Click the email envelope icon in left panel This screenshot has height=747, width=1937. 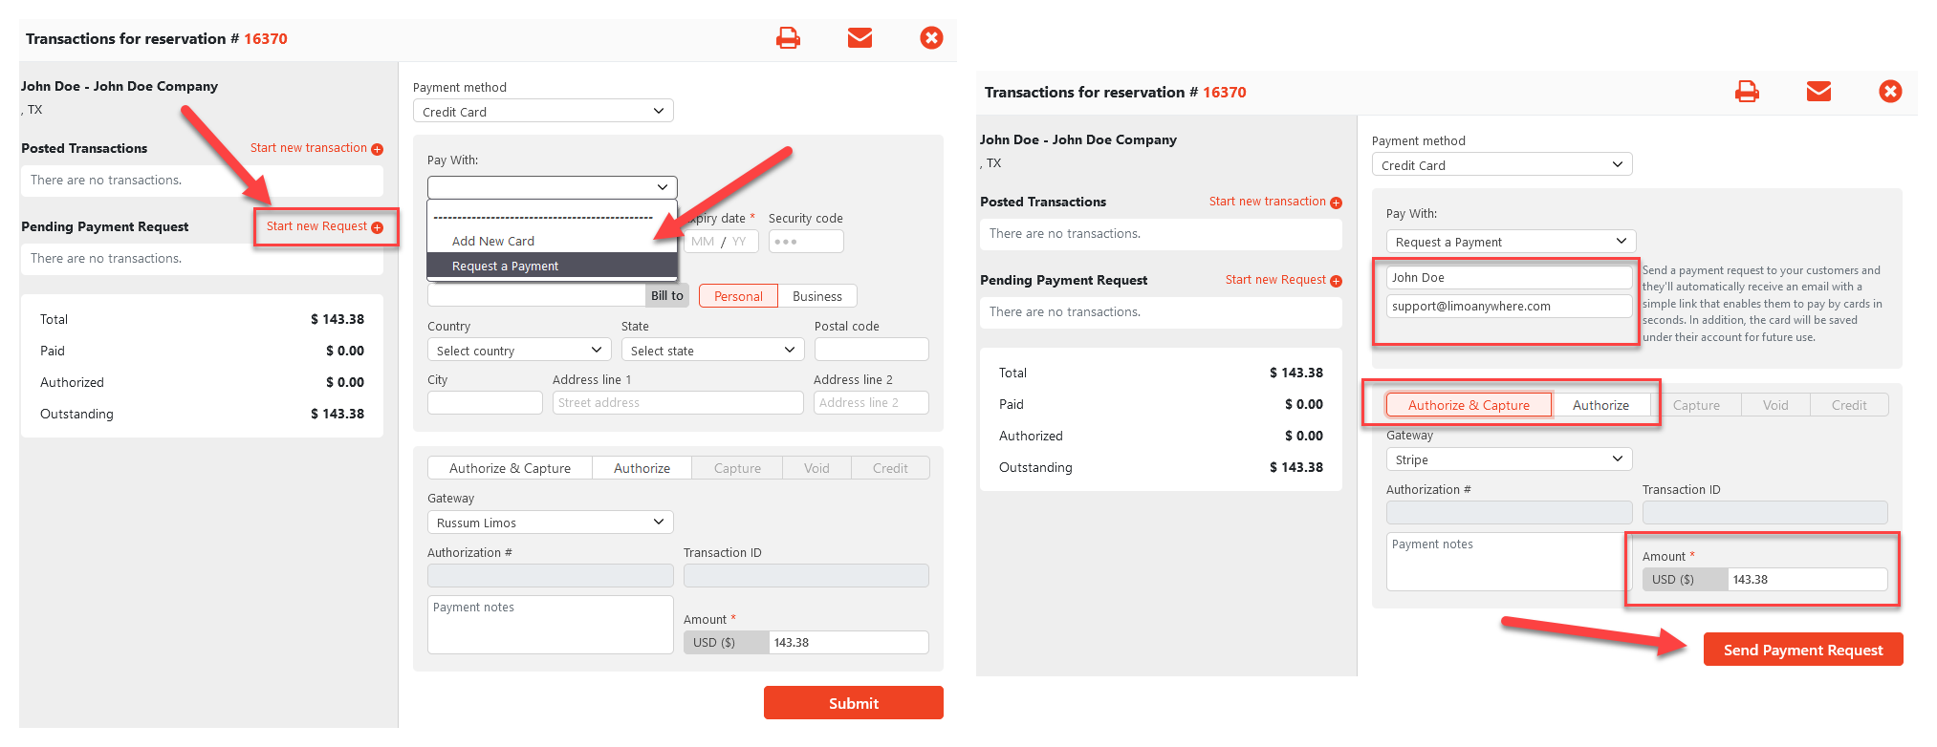[860, 38]
